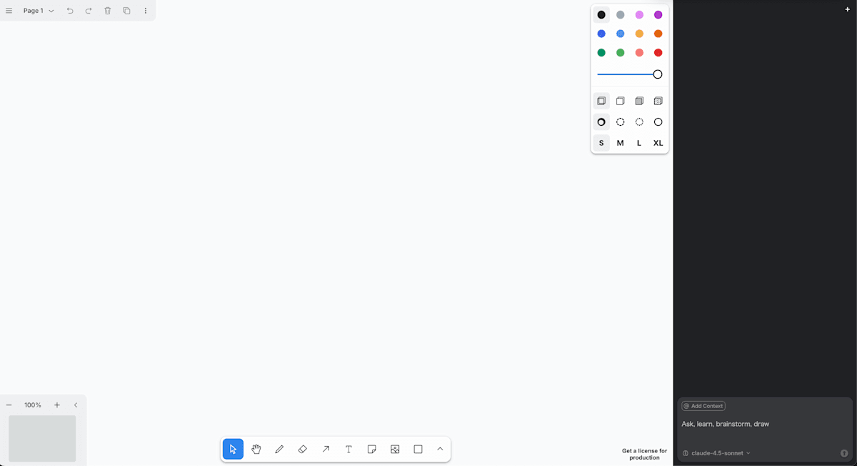The height and width of the screenshot is (466, 857).
Task: Pick the black color swatch
Action: pyautogui.click(x=601, y=15)
